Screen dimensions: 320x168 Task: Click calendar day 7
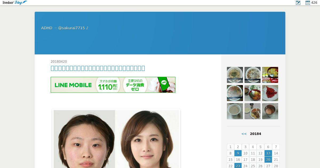point(276,147)
